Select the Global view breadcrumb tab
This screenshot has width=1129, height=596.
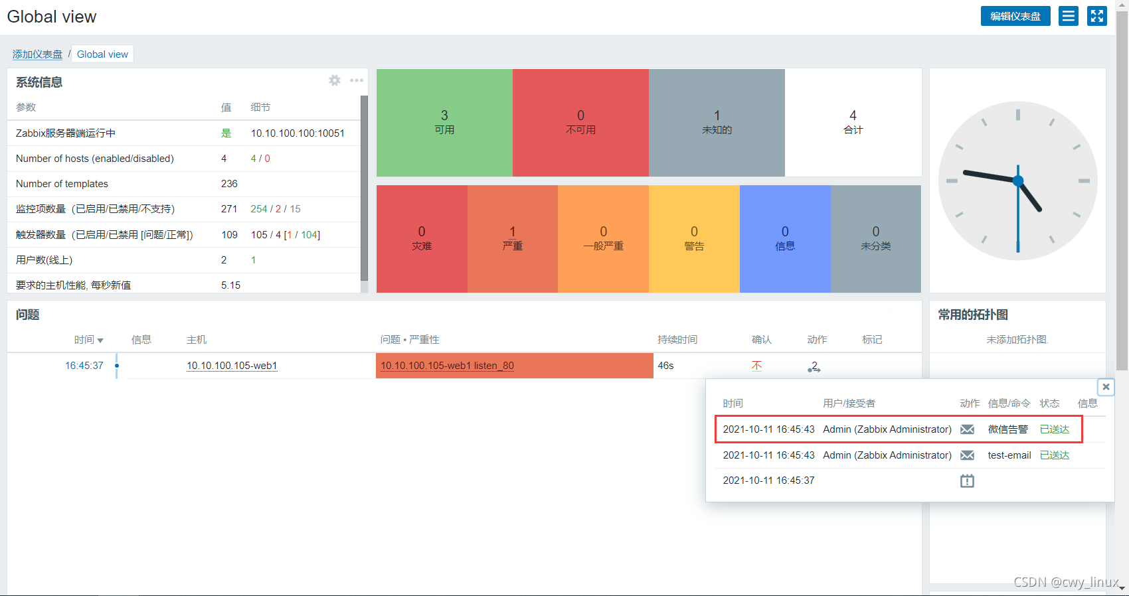[102, 54]
